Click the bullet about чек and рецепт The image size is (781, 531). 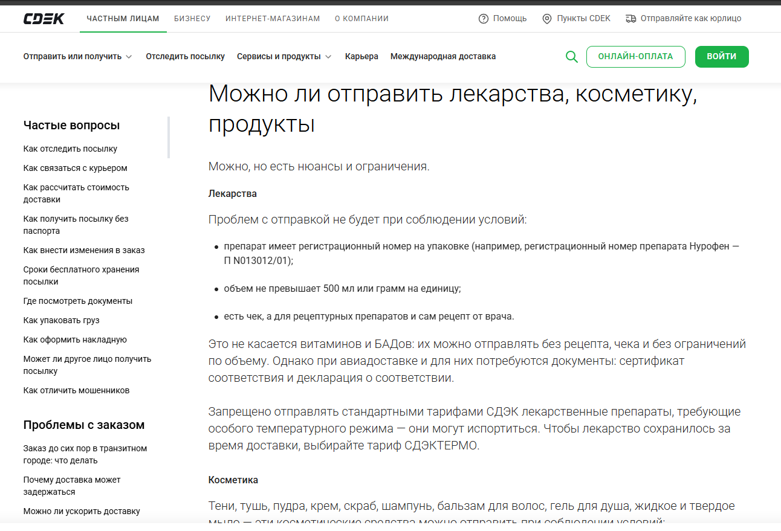point(369,317)
